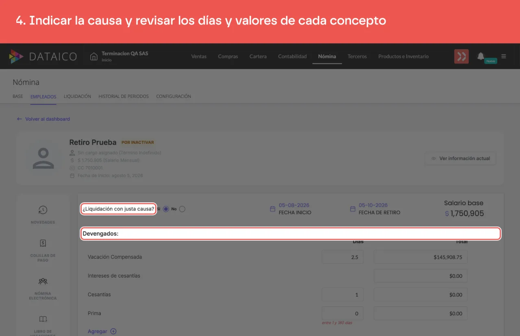Edit Prima days field
Screen dimensions: 520x336
click(342, 313)
